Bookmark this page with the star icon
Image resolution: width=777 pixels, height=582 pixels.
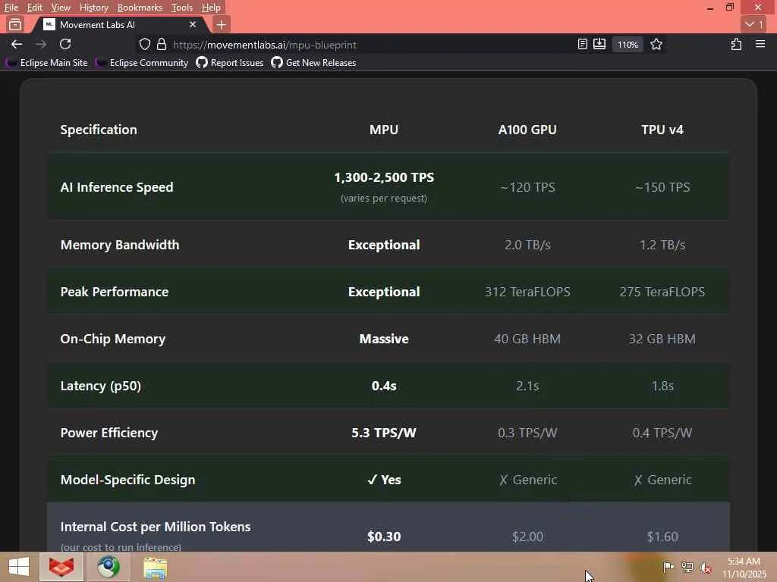[x=656, y=45]
